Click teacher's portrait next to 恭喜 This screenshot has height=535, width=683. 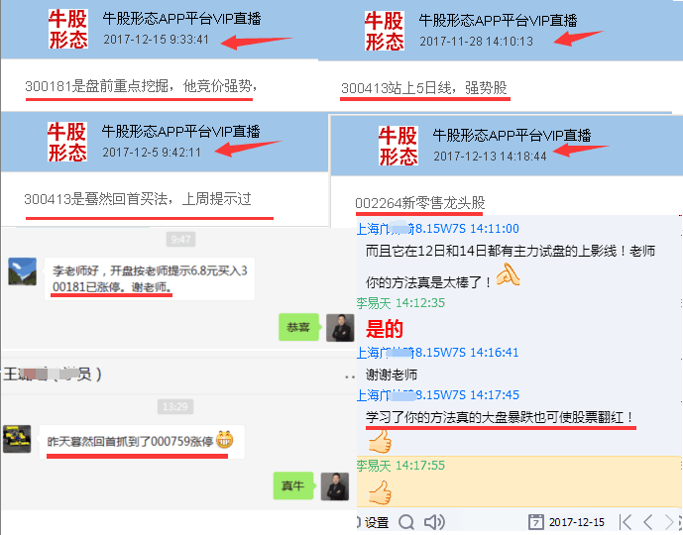tap(340, 327)
